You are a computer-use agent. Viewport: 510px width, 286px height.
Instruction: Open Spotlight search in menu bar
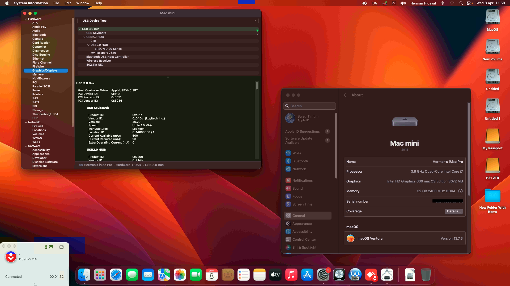tap(461, 3)
